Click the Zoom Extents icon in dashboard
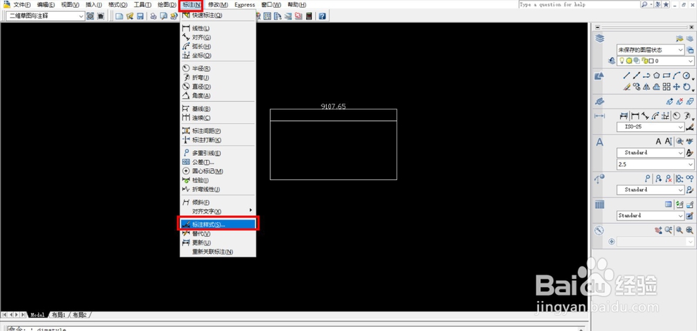697x331 pixels. click(689, 230)
